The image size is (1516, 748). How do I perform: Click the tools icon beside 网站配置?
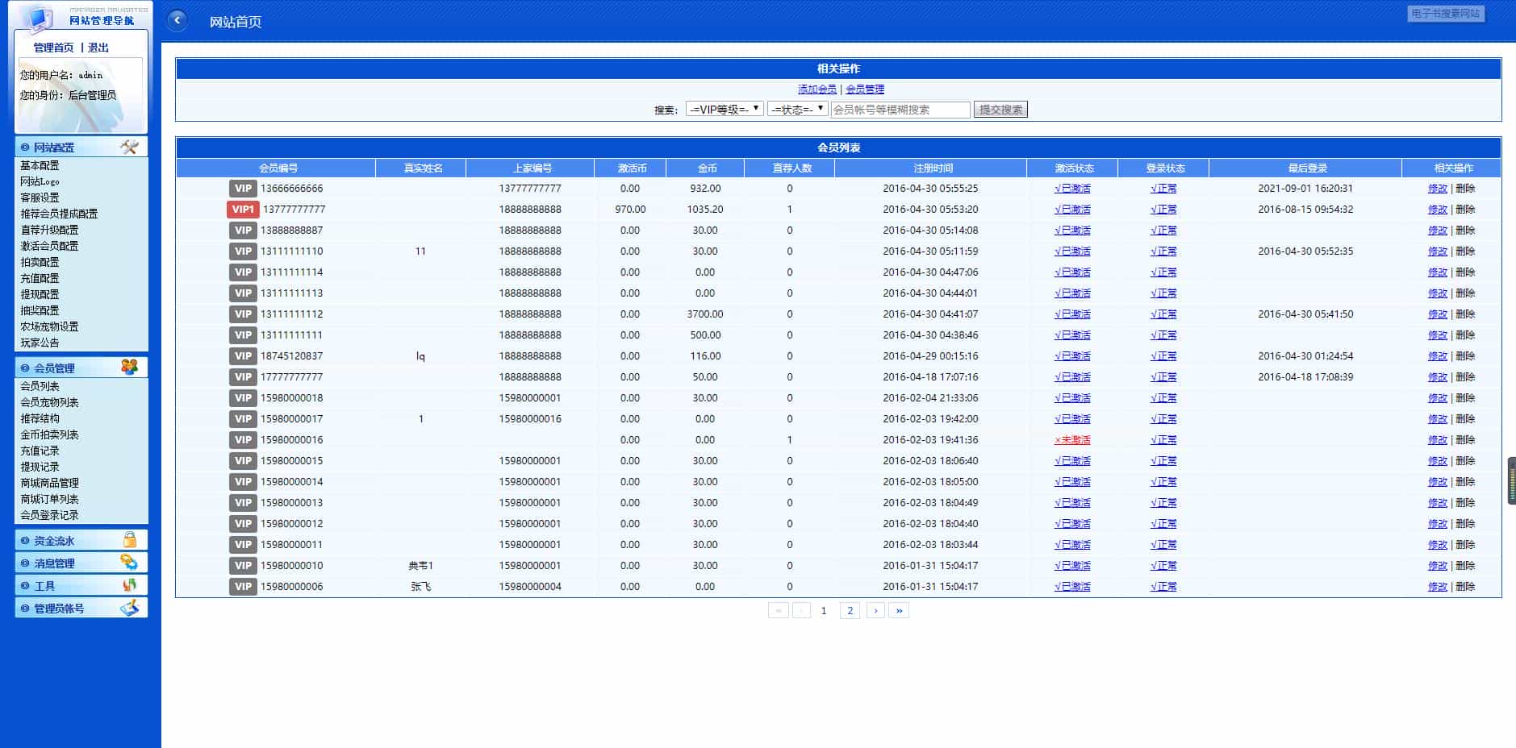click(129, 147)
